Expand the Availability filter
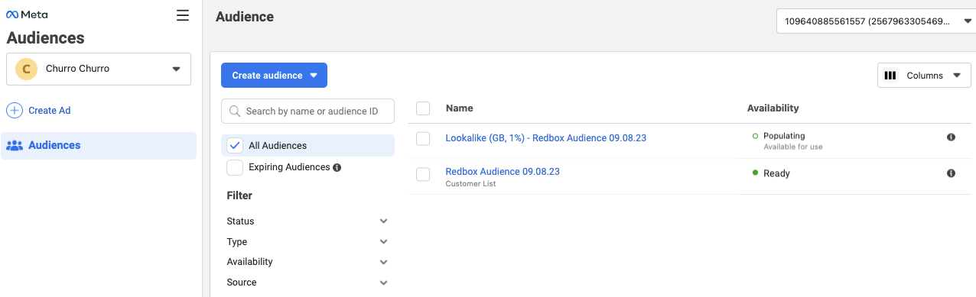The image size is (976, 297). pyautogui.click(x=307, y=262)
